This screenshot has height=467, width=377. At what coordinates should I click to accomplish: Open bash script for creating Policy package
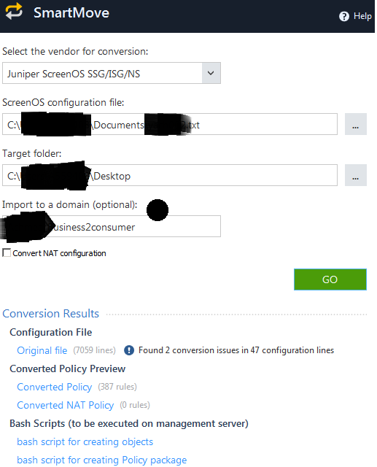click(x=102, y=460)
